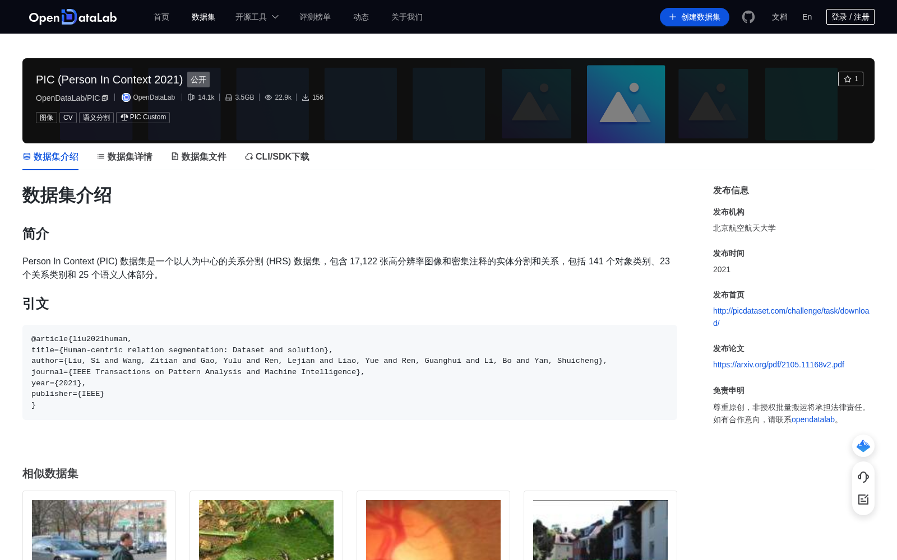Click the 14.1k files count icon

pyautogui.click(x=191, y=97)
